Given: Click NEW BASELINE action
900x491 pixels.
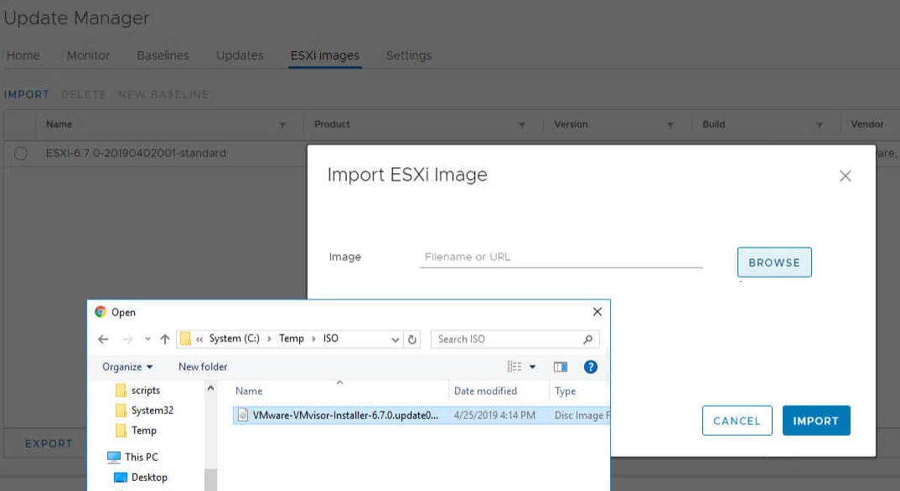Looking at the screenshot, I should (x=163, y=95).
